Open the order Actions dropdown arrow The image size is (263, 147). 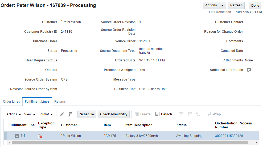(223, 6)
